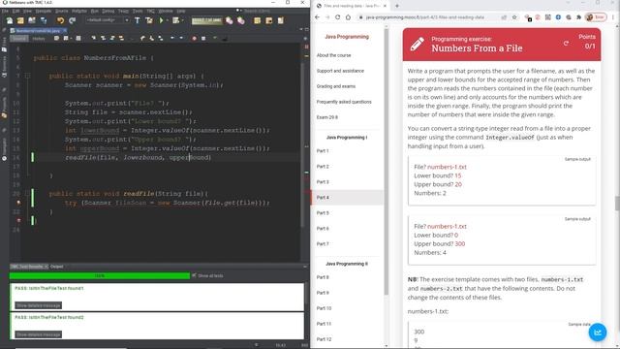Image resolution: width=620 pixels, height=349 pixels.
Task: Click the Build Project hammer icon
Action: pos(138,20)
